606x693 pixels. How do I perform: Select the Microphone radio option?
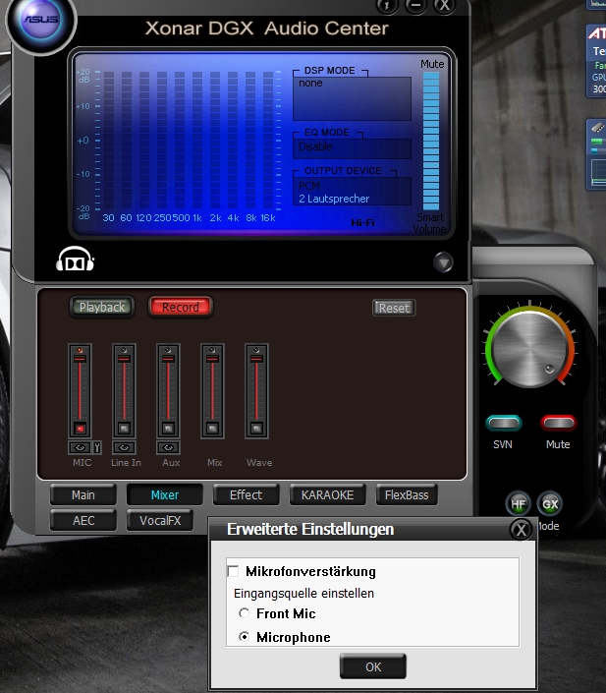tap(244, 636)
